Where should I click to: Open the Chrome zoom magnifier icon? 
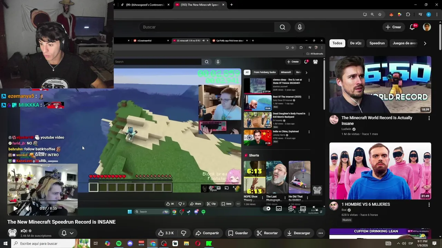[372, 14]
